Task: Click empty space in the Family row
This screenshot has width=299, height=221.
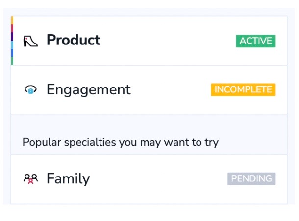Action: point(157,179)
